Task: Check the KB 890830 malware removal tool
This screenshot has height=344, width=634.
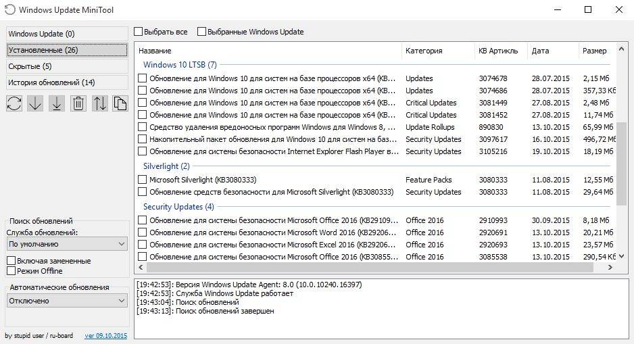Action: (143, 127)
